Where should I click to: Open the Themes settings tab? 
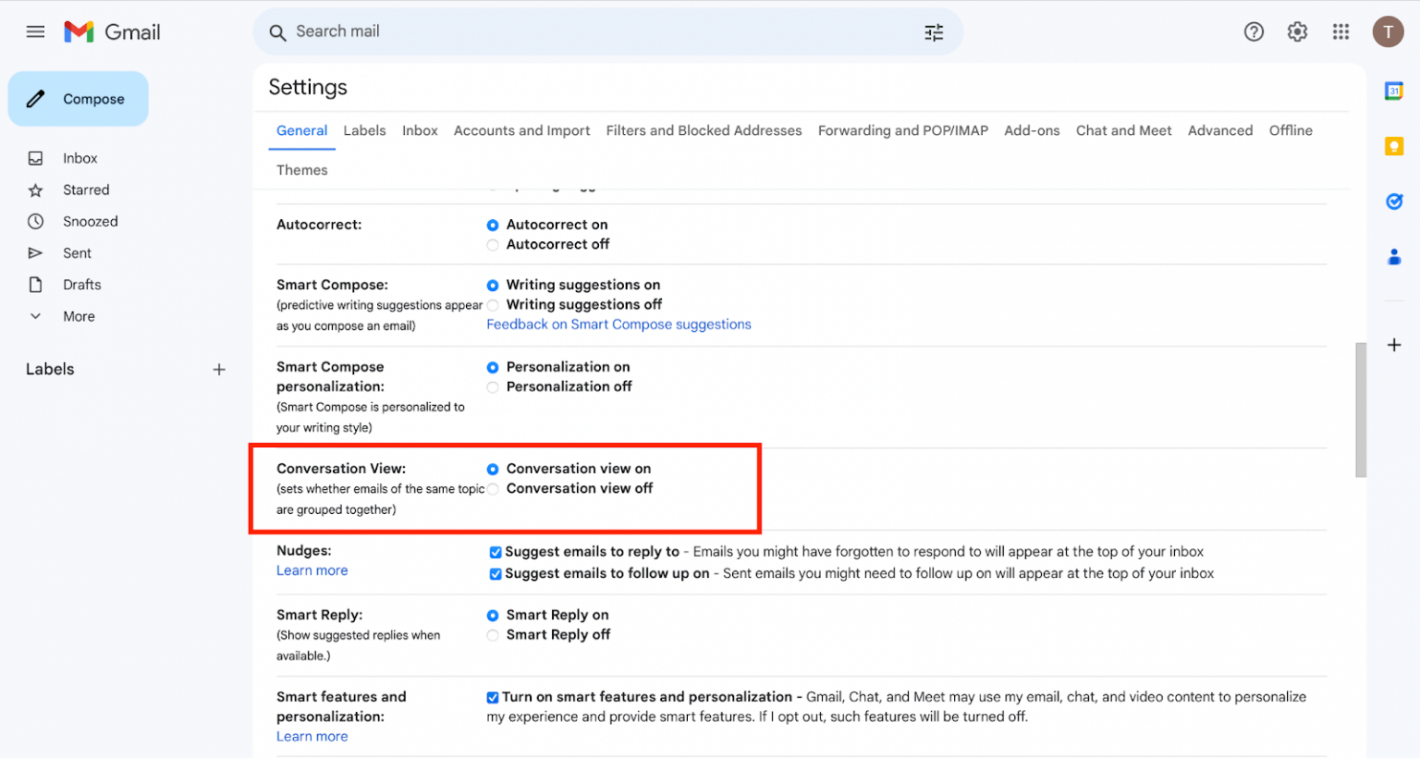tap(301, 170)
